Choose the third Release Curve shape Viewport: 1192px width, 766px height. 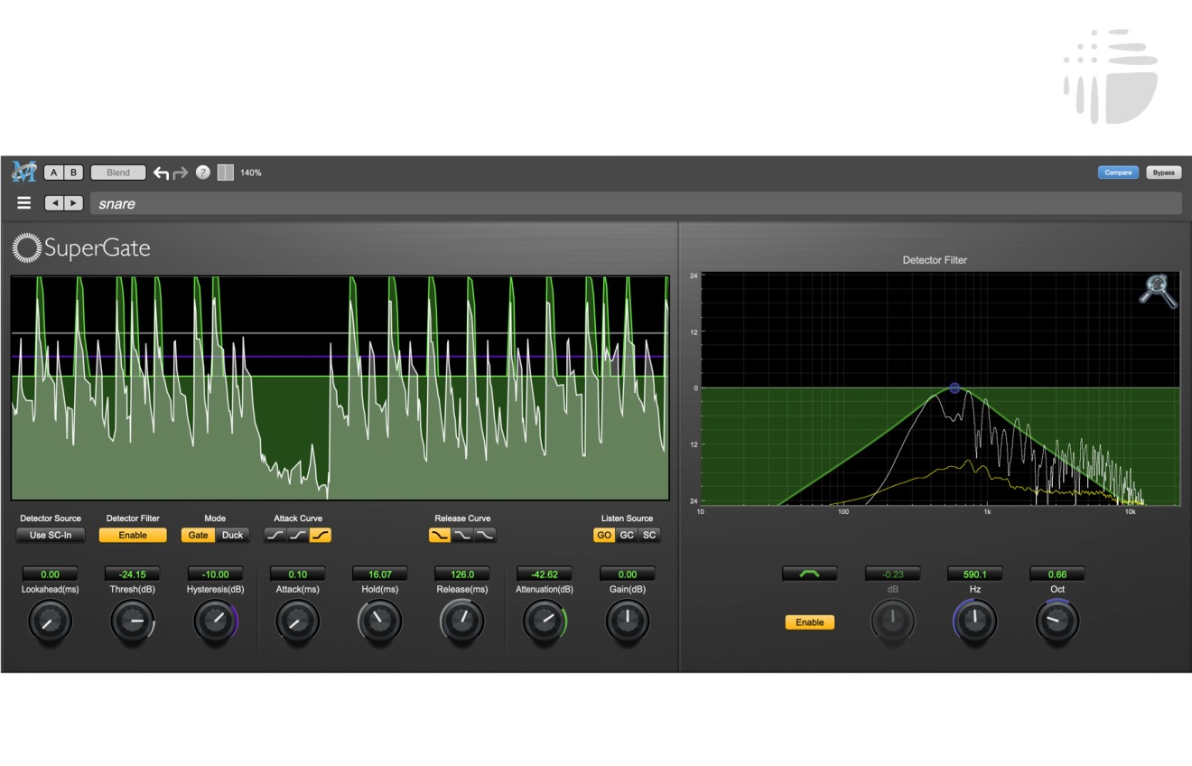coord(485,535)
